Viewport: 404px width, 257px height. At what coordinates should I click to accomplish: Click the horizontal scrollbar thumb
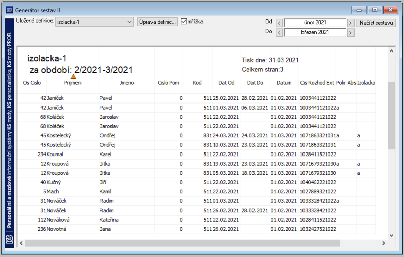(182, 243)
